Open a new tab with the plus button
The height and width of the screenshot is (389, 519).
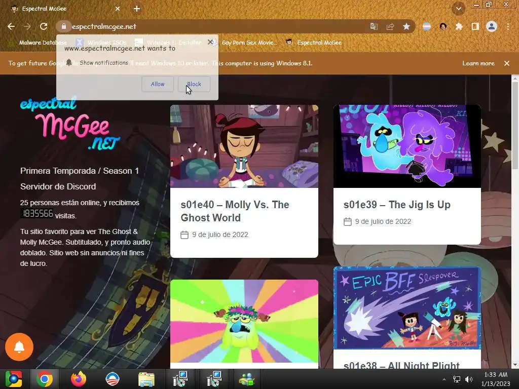click(137, 9)
